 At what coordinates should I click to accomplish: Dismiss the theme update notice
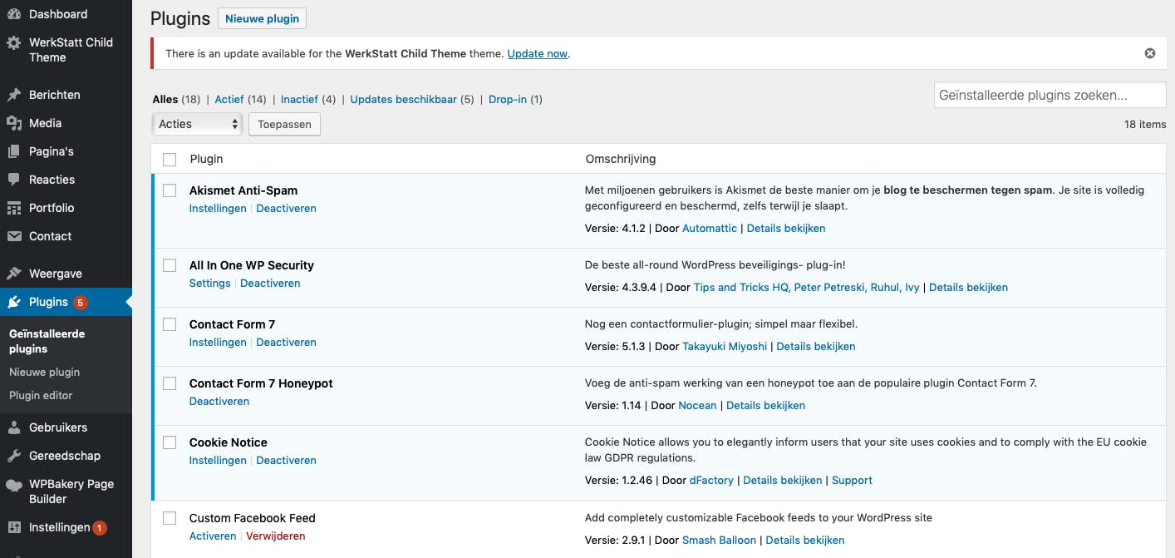point(1150,53)
